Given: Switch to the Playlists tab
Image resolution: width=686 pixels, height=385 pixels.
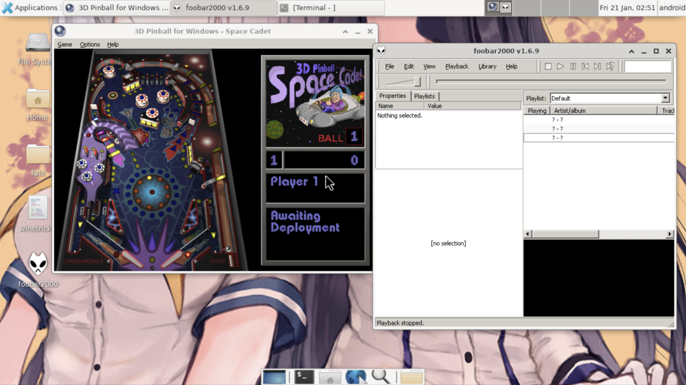Looking at the screenshot, I should pos(424,96).
